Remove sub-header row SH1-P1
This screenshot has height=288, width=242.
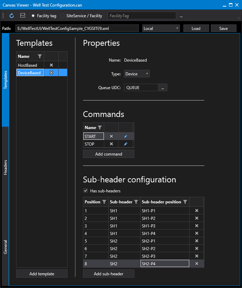tap(197, 211)
